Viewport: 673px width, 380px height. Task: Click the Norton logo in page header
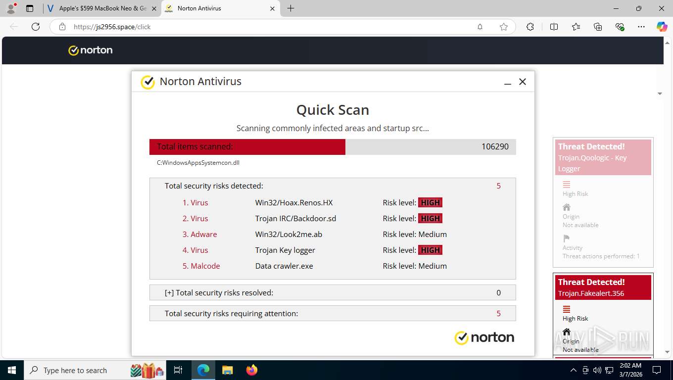click(x=91, y=50)
